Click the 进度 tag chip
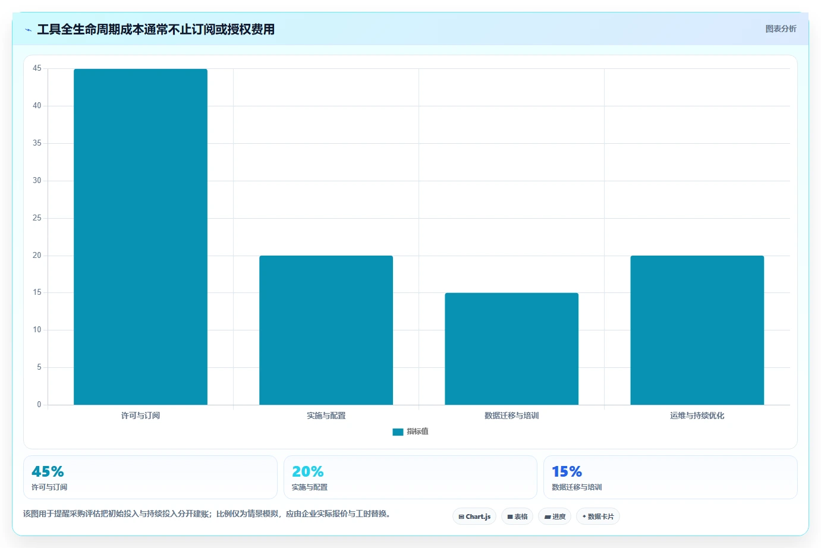 tap(555, 516)
